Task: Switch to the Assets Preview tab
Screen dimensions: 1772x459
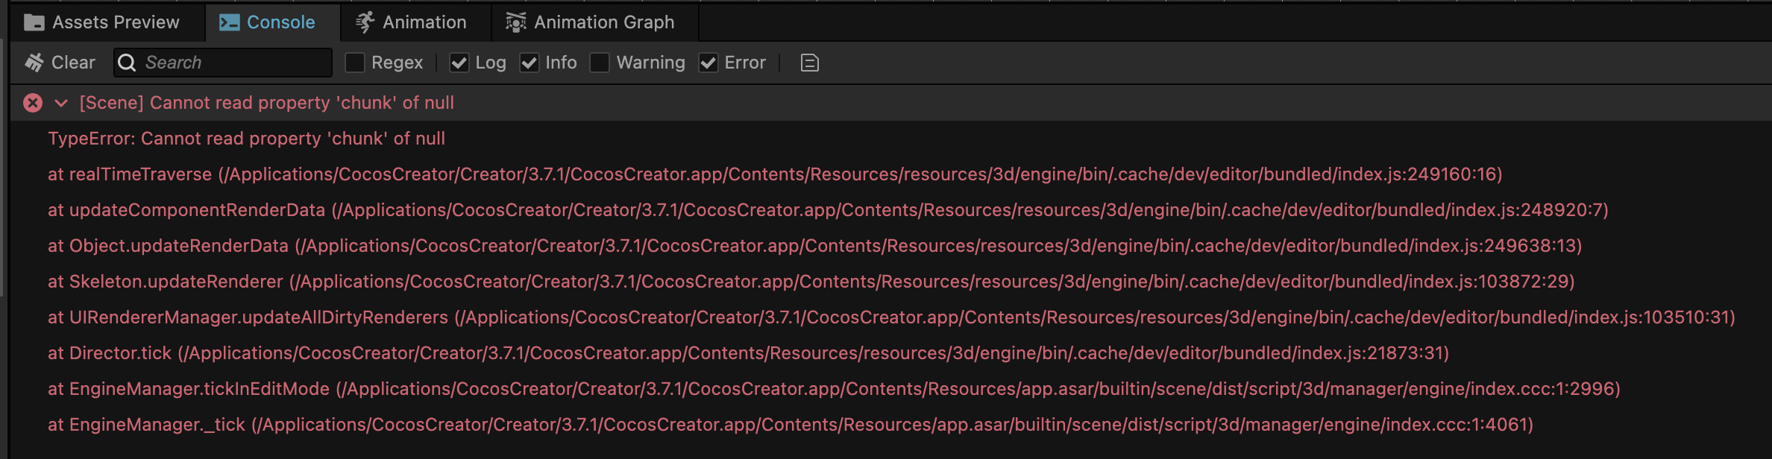Action: pos(116,22)
